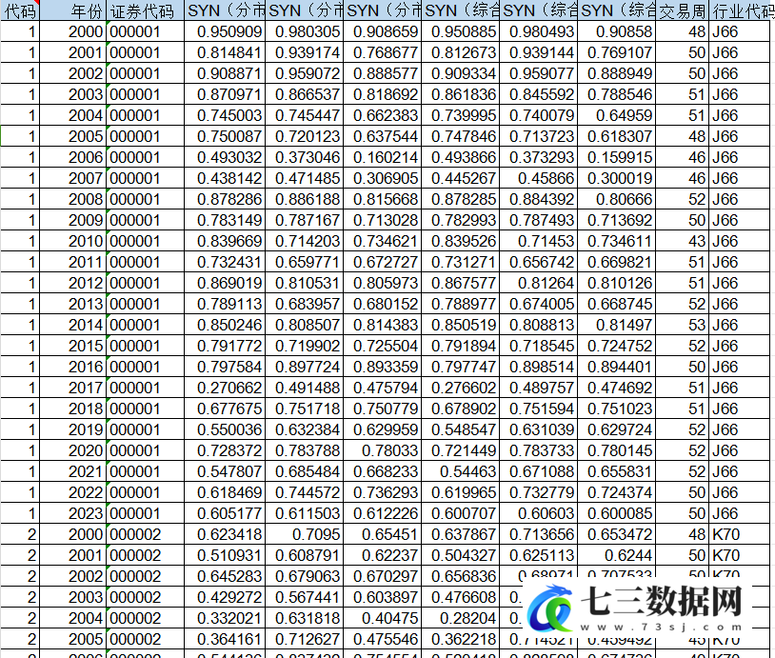Select cell containing 0.939144
Image resolution: width=775 pixels, height=658 pixels.
click(538, 52)
